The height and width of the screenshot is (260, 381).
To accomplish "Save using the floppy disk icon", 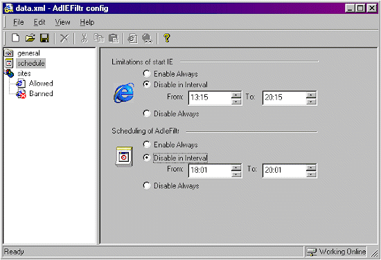I will click(45, 38).
